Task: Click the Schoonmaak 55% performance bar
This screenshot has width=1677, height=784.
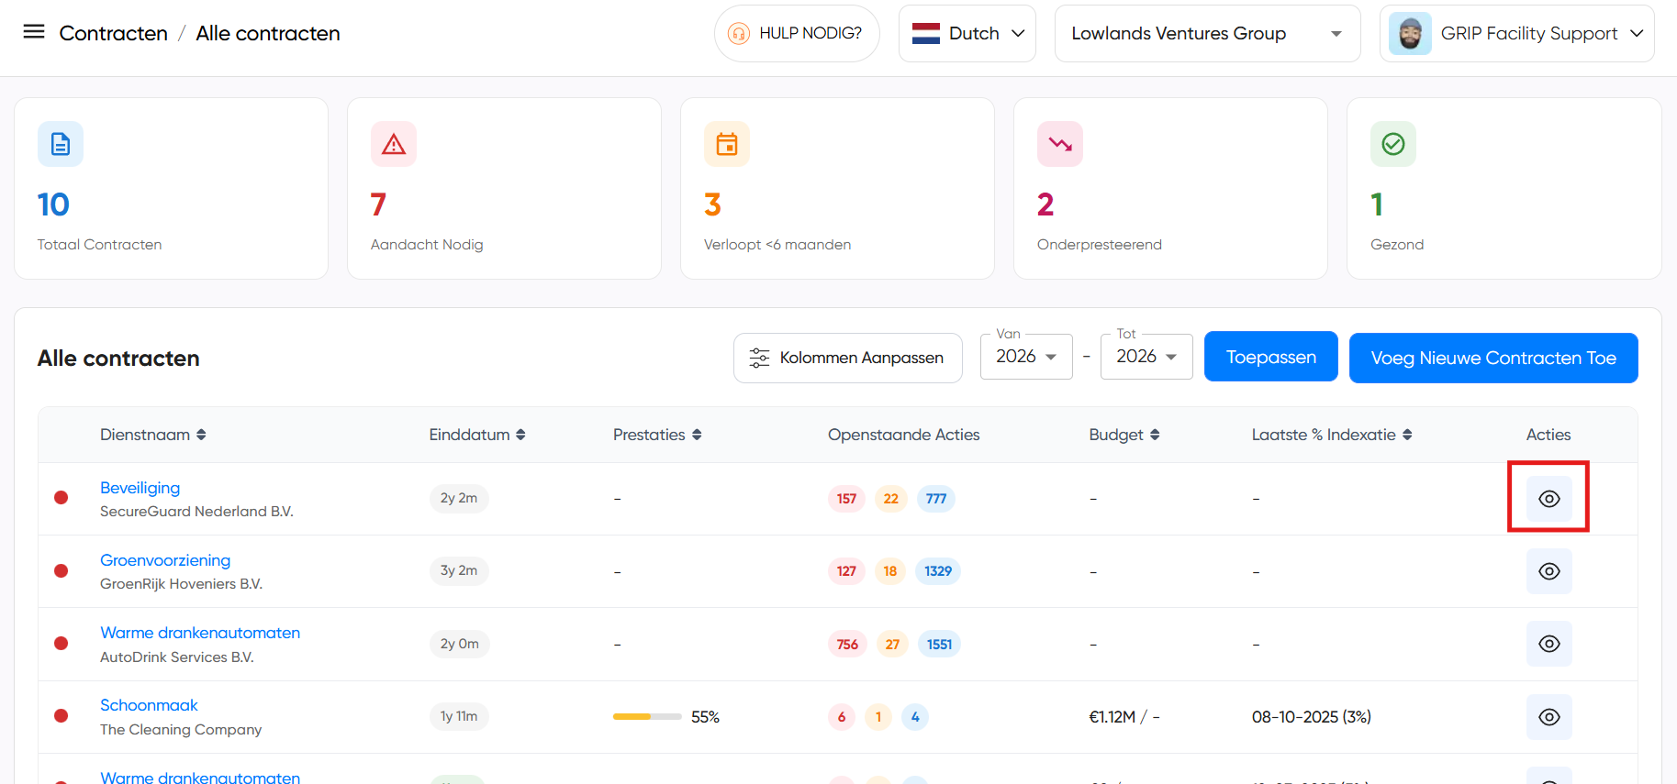Action: click(x=647, y=717)
